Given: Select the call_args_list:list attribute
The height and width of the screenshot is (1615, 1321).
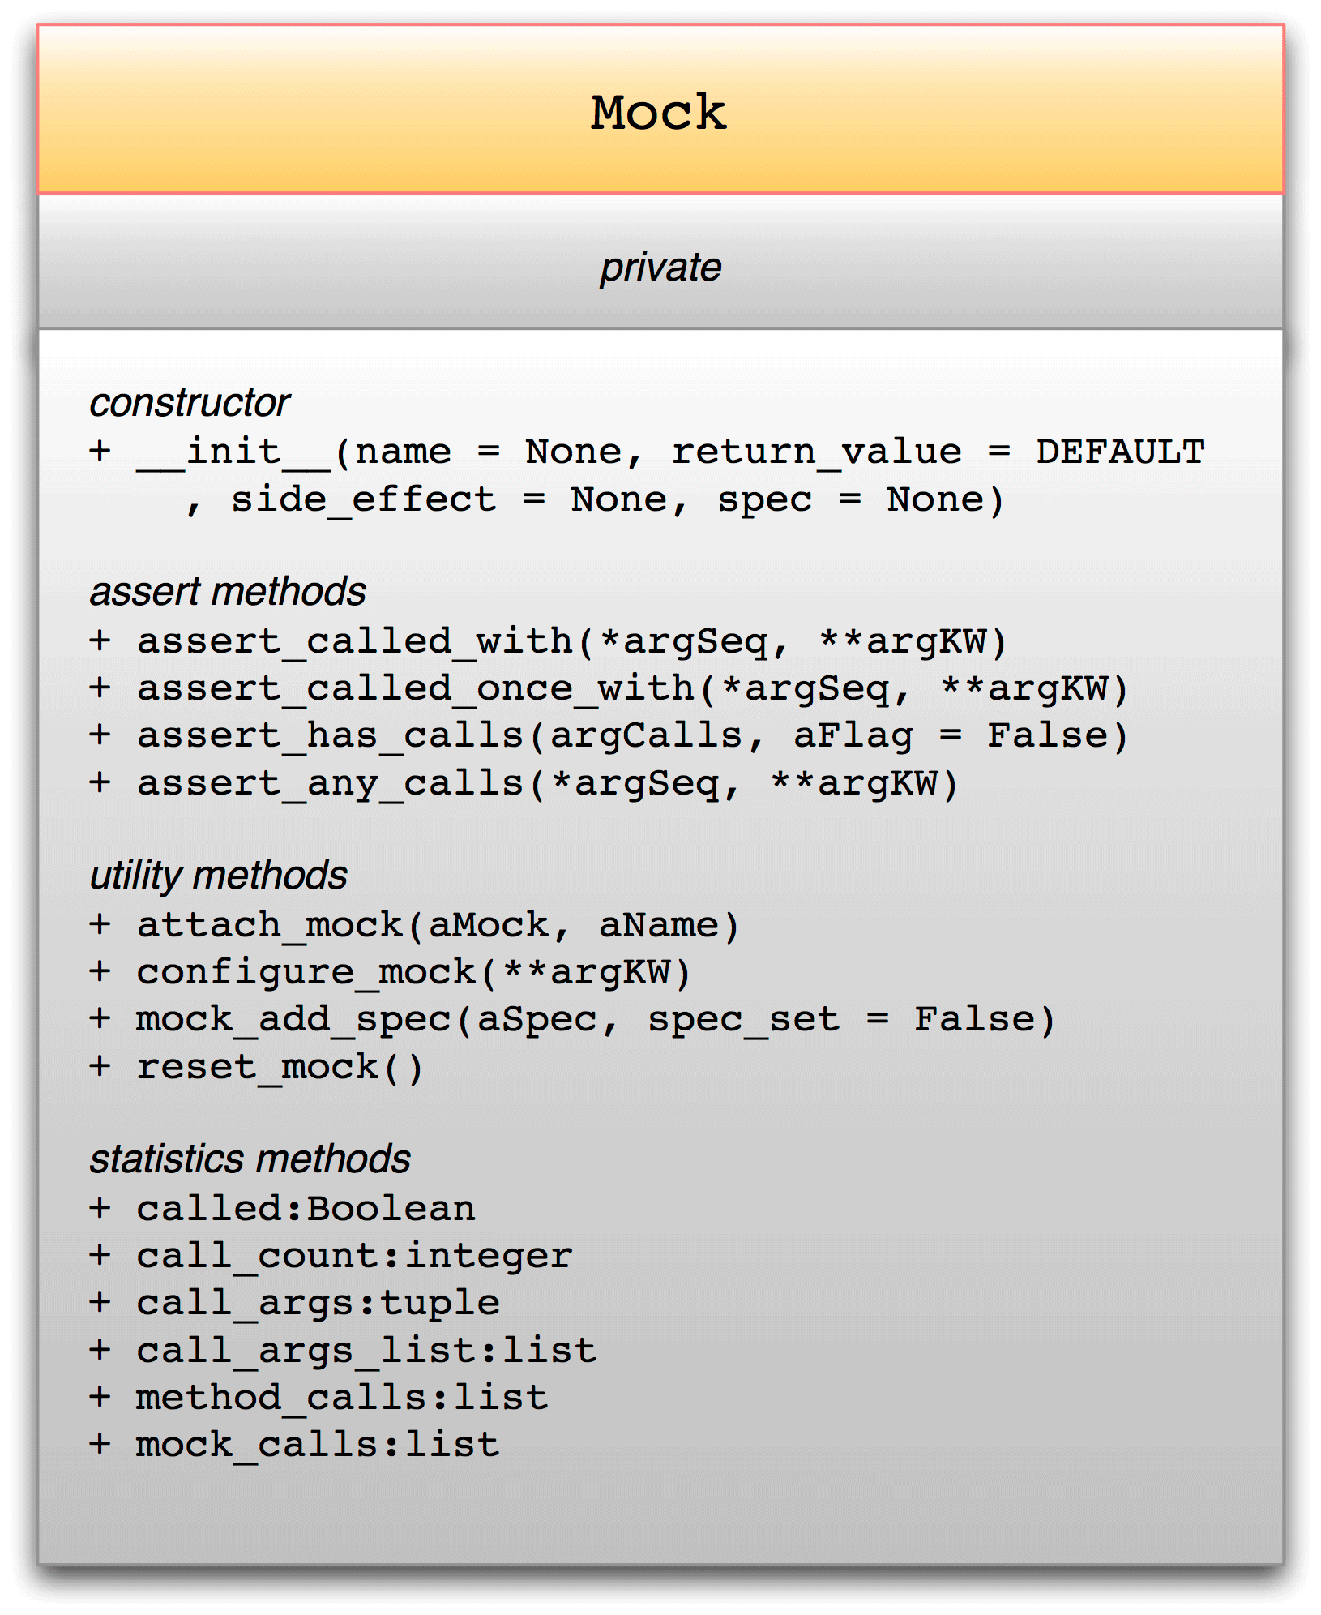Looking at the screenshot, I should [x=343, y=1351].
